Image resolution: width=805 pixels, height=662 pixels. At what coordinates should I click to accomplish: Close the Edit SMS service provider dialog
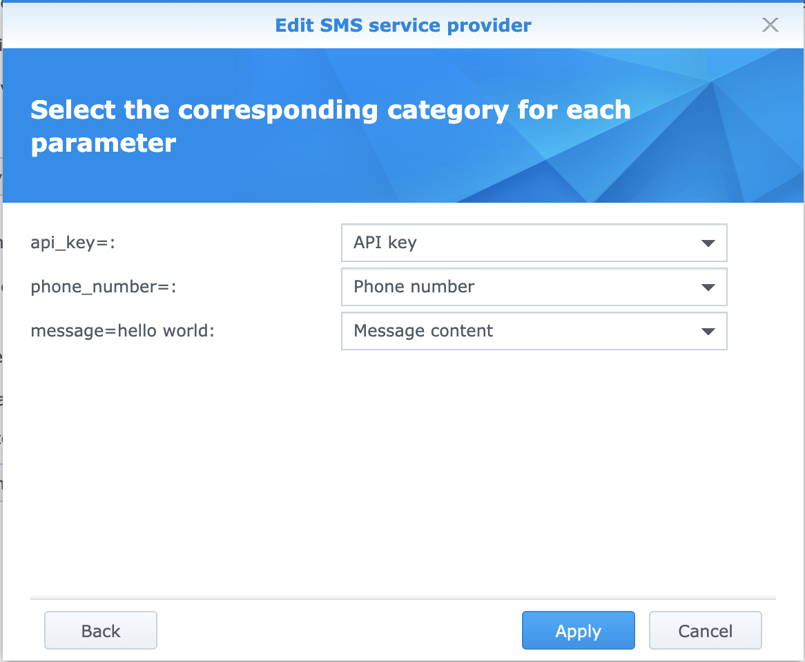pyautogui.click(x=770, y=26)
